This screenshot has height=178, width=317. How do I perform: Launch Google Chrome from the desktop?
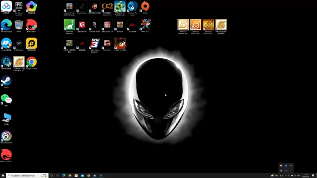point(32,63)
